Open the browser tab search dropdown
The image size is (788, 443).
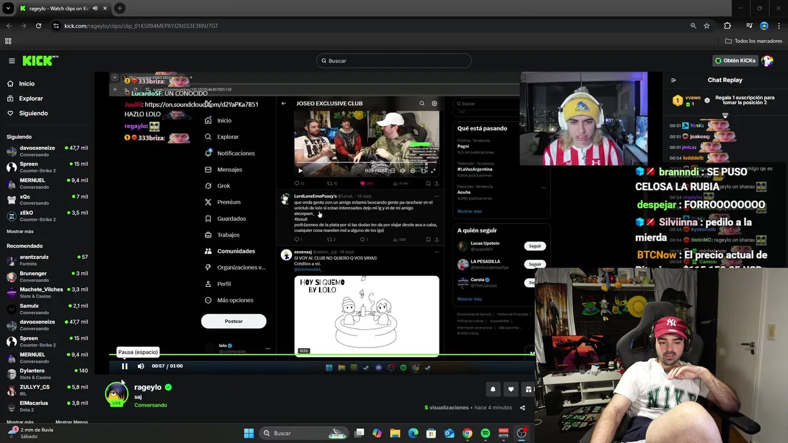pos(8,8)
